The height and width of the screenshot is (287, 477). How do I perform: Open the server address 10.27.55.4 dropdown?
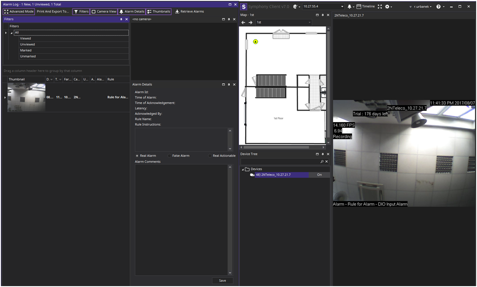(x=342, y=7)
